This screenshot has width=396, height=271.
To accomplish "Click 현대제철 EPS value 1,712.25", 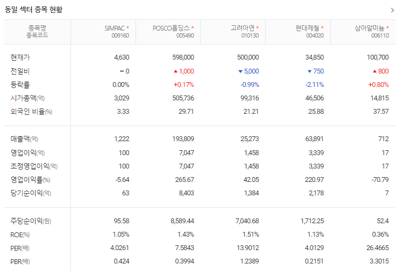I will click(312, 221).
